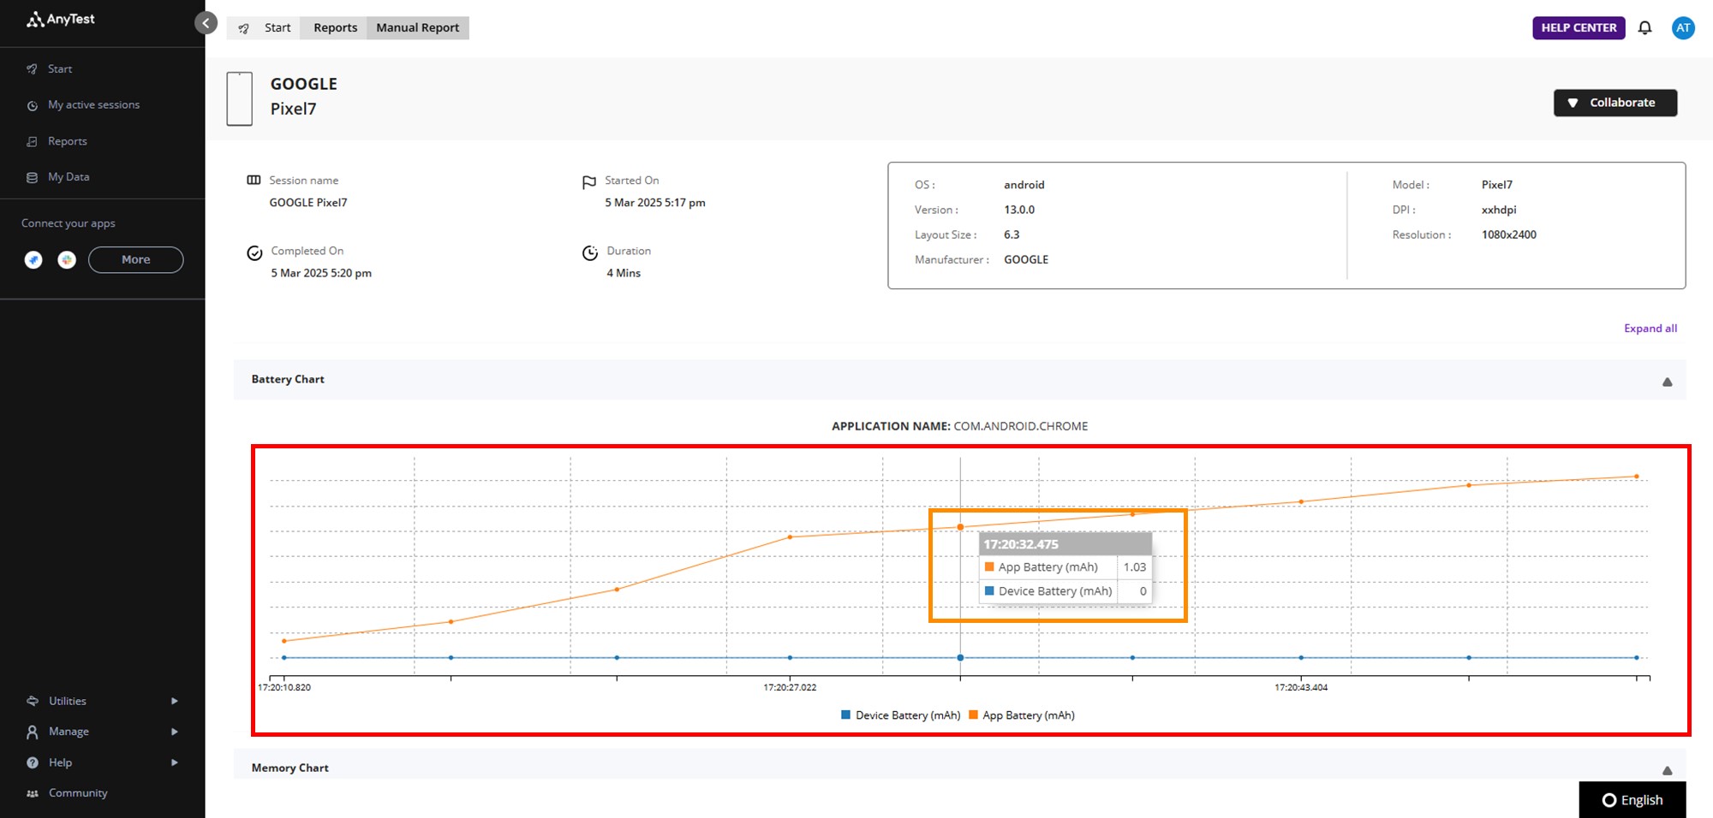
Task: Click the xxhdpi DPI value
Action: [x=1499, y=210]
